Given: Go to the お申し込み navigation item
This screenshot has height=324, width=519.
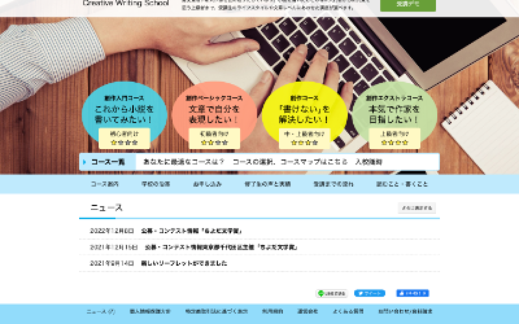Looking at the screenshot, I should [x=207, y=184].
